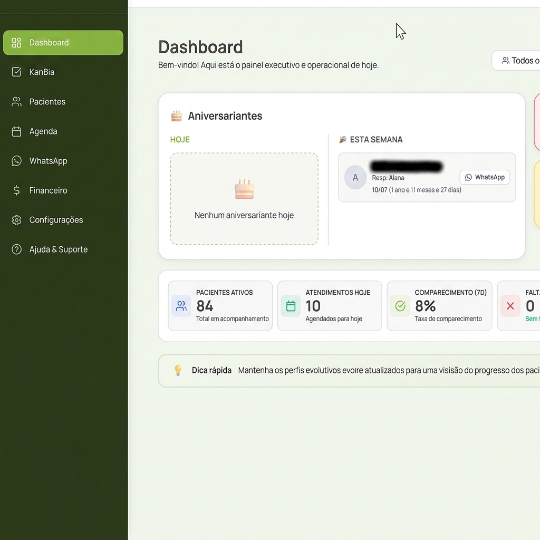Open the Todos filter dropdown
Screen dimensions: 540x540
(x=516, y=61)
